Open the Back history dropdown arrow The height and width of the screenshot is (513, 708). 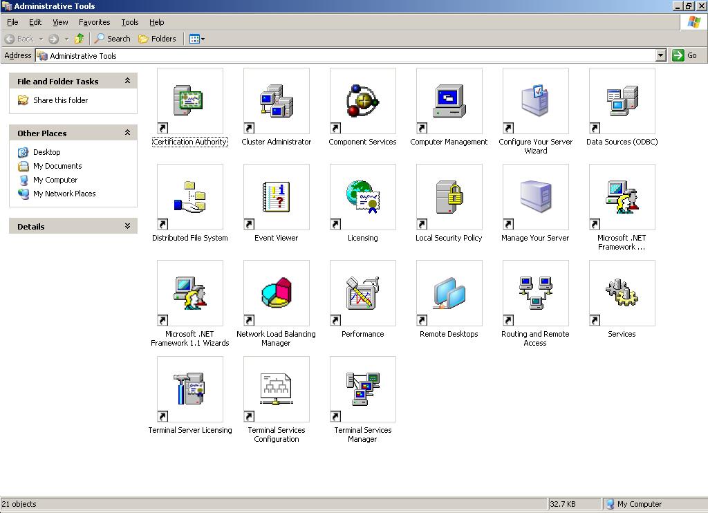pos(41,39)
